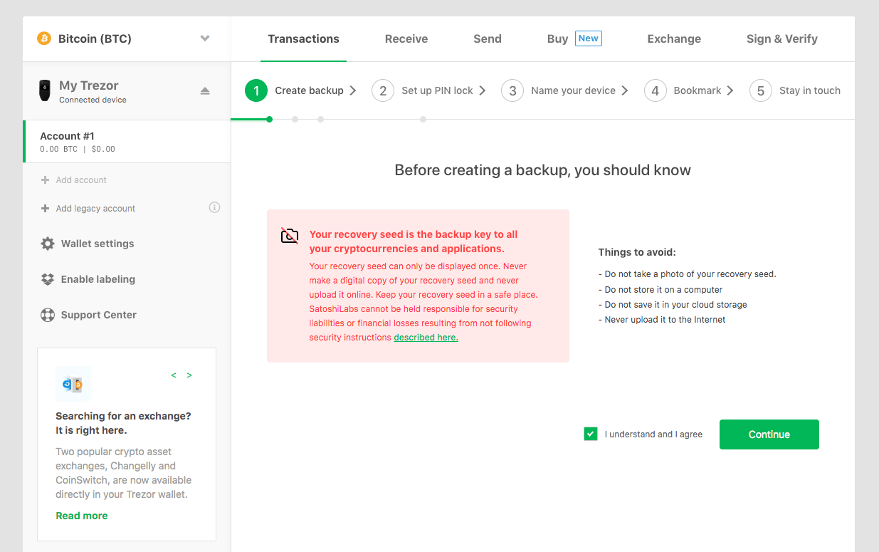879x552 pixels.
Task: Switch to the Transactions tab
Action: click(303, 39)
